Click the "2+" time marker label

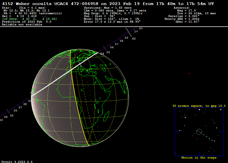point(141,28)
